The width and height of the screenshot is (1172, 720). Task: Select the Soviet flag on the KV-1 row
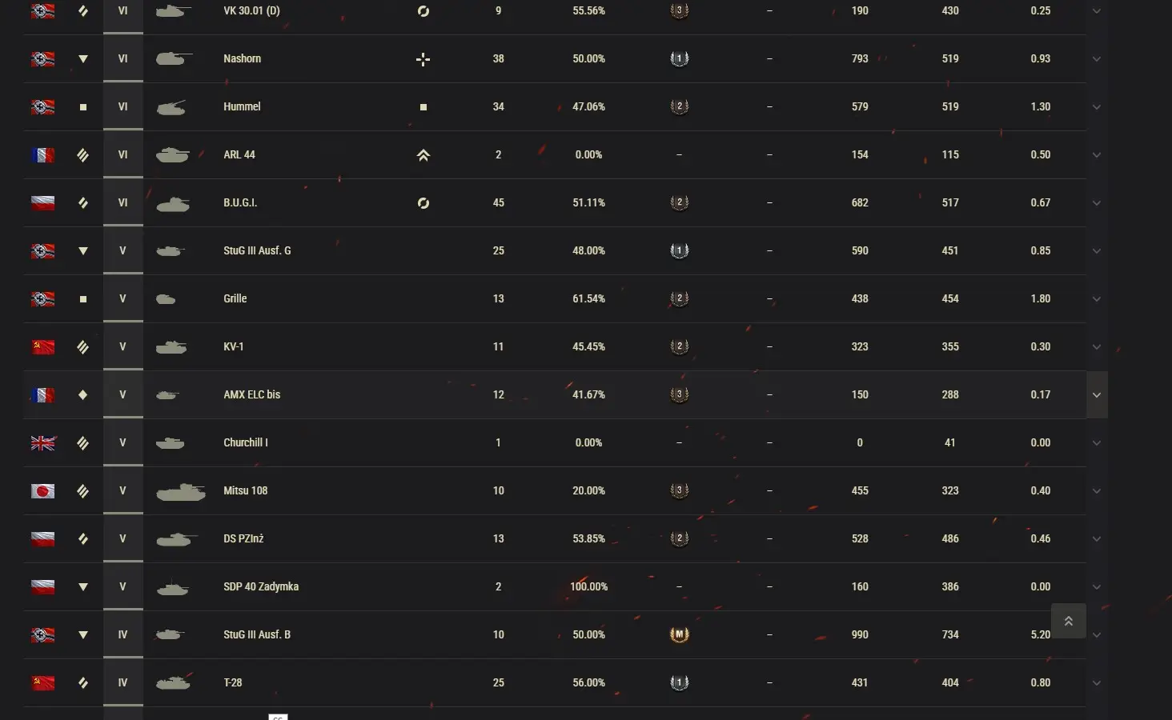42,347
